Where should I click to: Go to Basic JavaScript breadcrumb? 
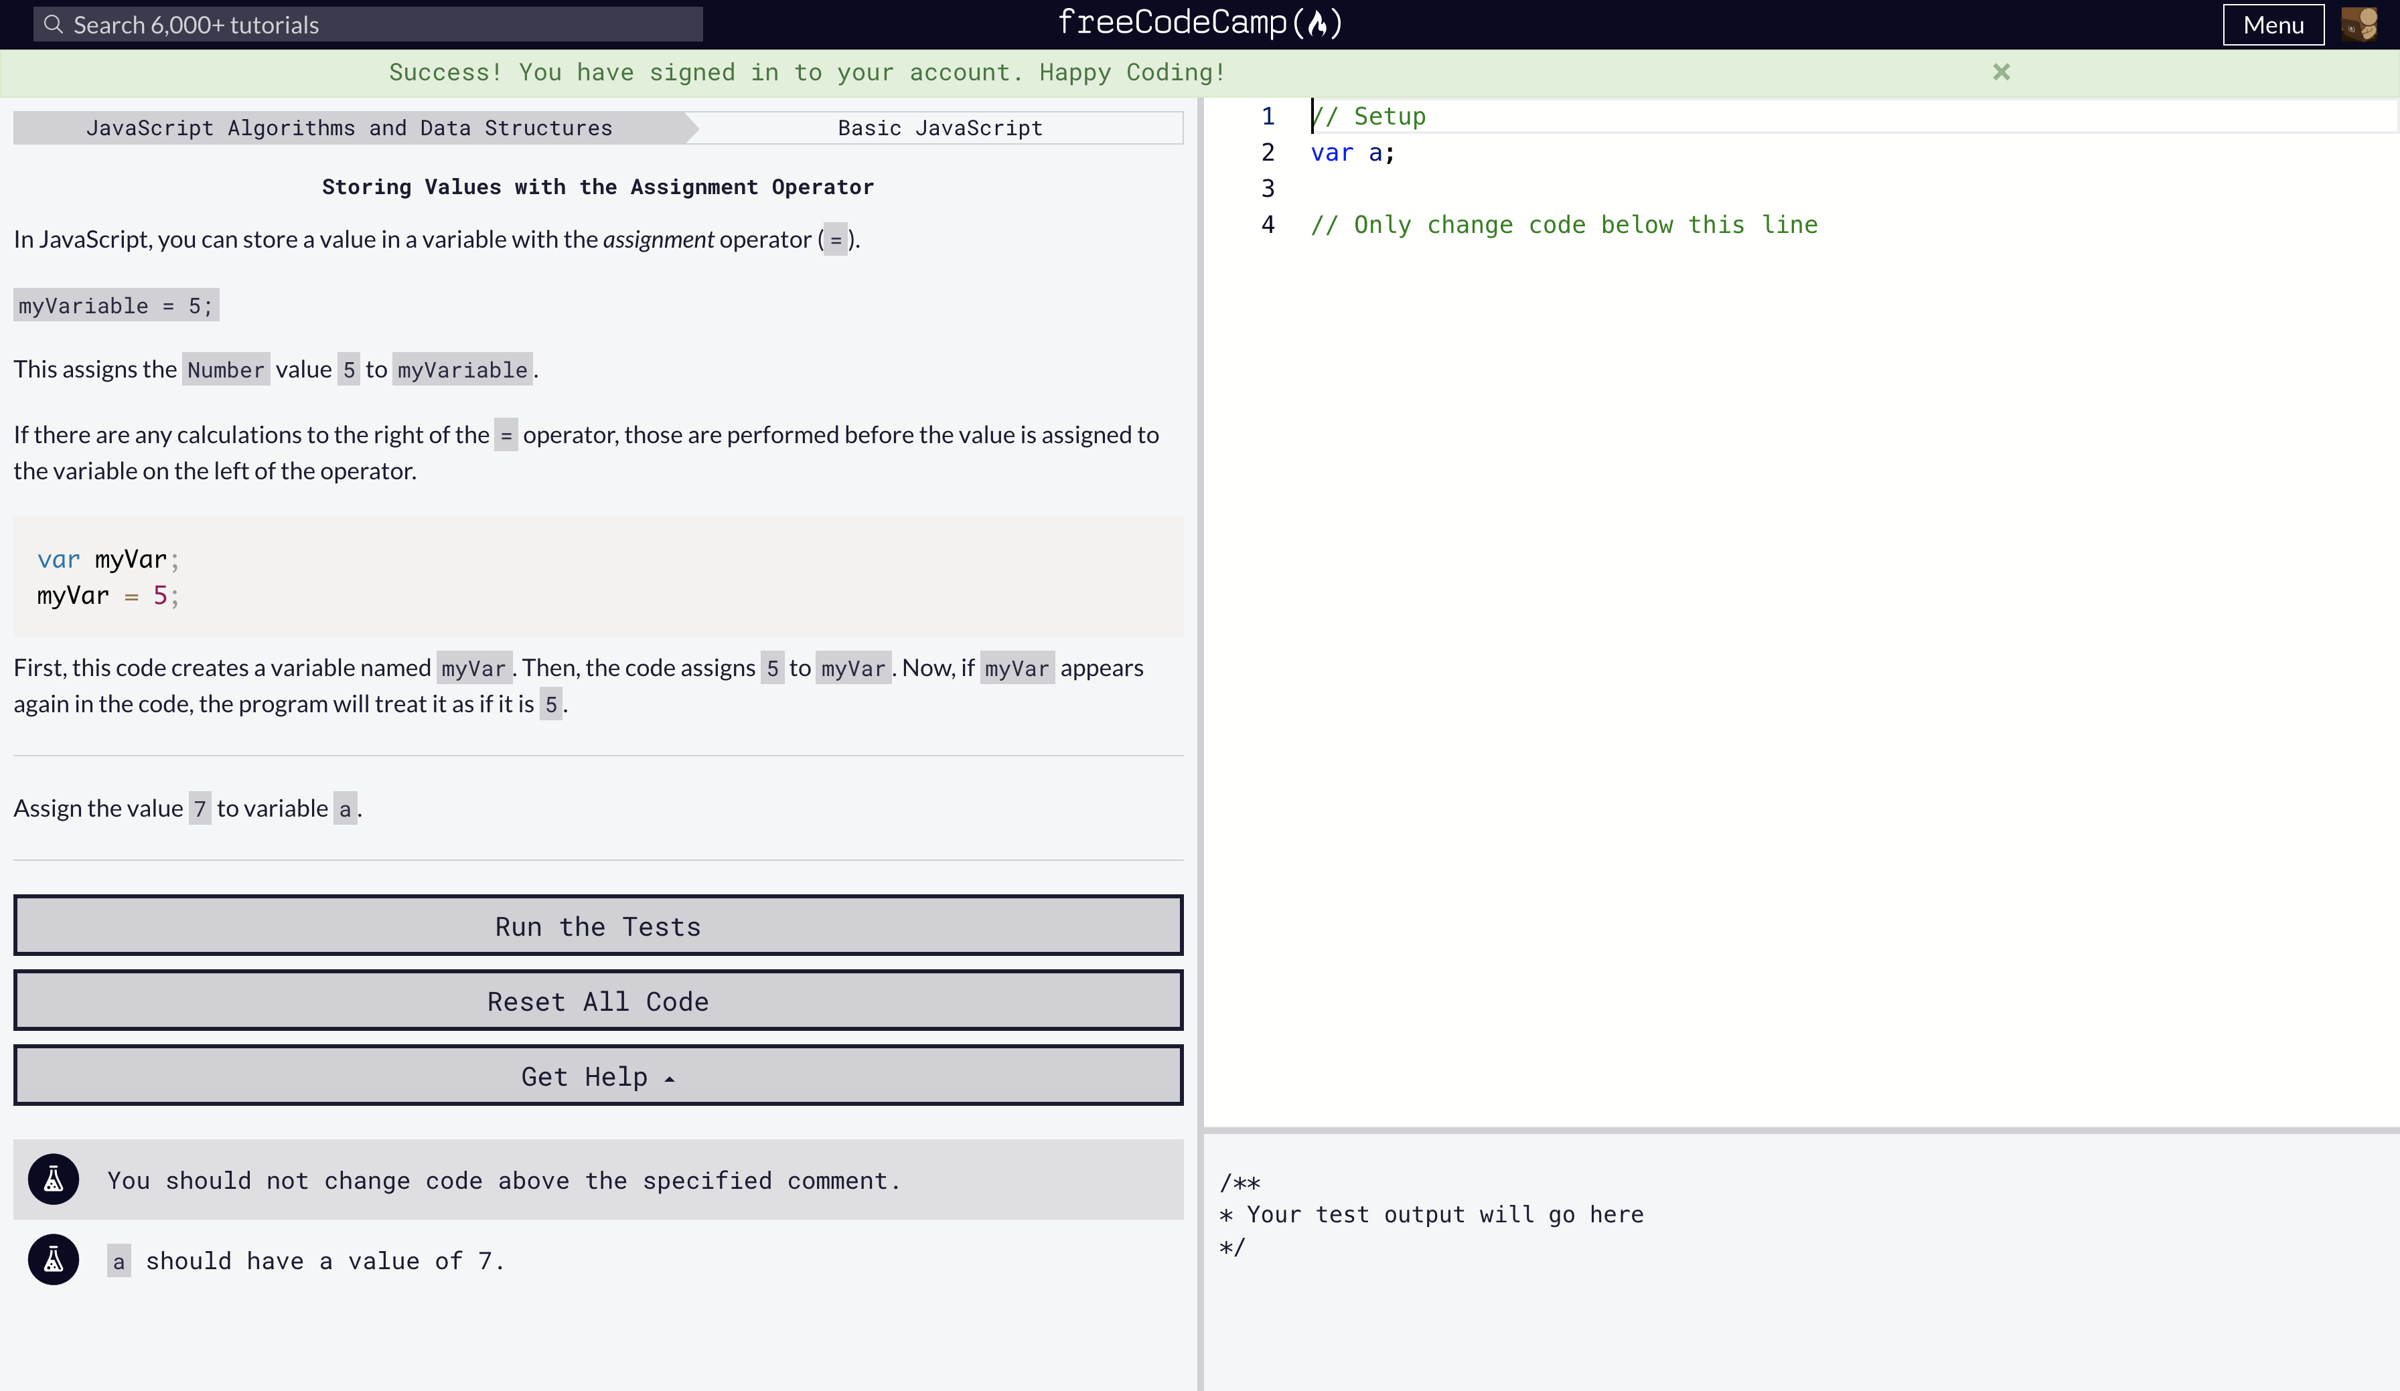coord(939,128)
